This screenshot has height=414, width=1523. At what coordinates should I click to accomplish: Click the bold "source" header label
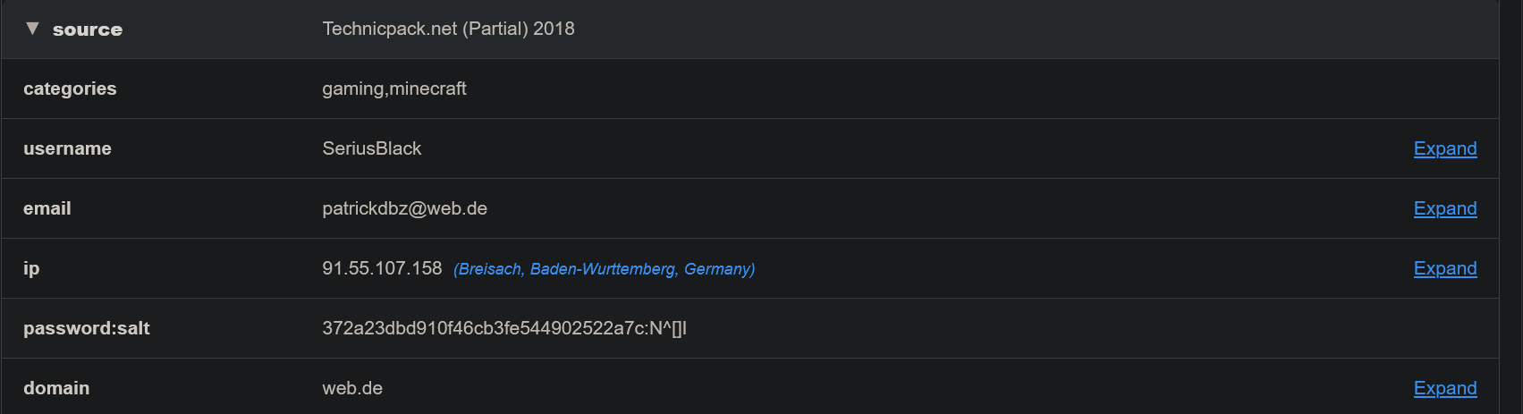pos(88,30)
